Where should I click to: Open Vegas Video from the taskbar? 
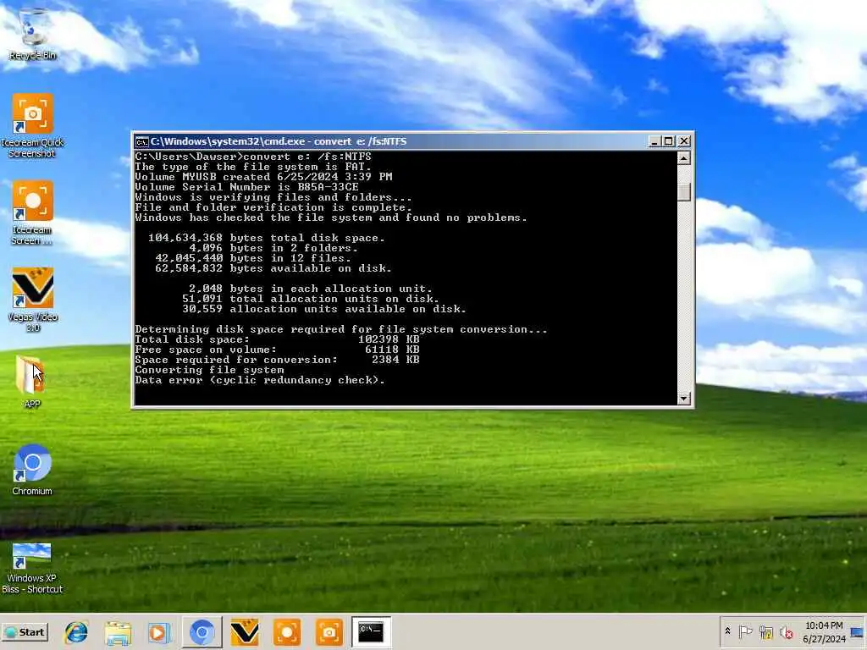tap(245, 631)
